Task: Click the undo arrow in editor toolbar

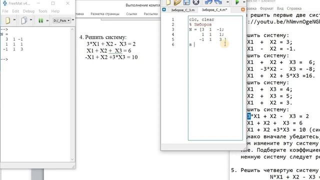Action: (x=208, y=2)
